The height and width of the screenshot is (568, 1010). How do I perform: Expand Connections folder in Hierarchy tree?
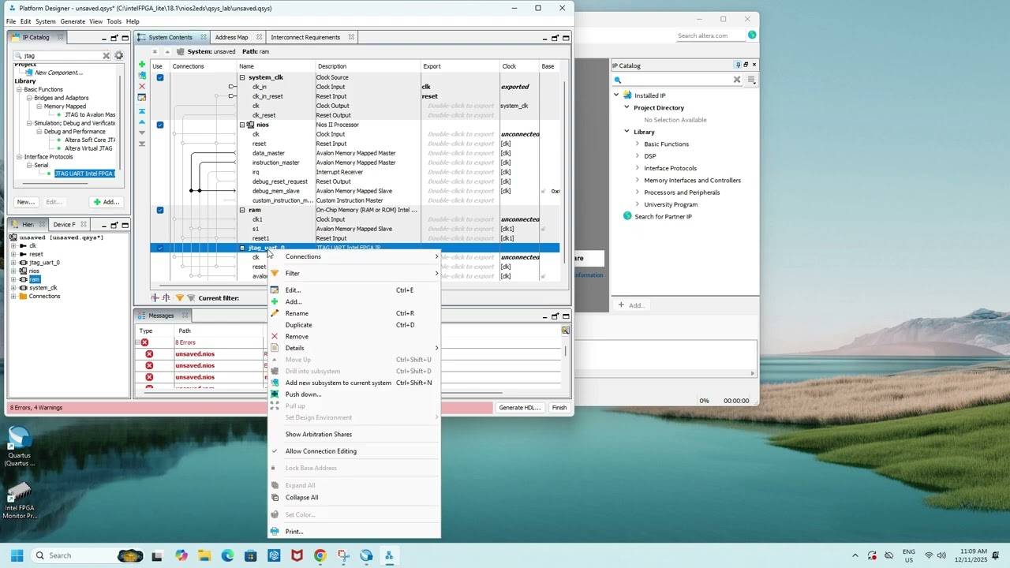click(x=13, y=296)
